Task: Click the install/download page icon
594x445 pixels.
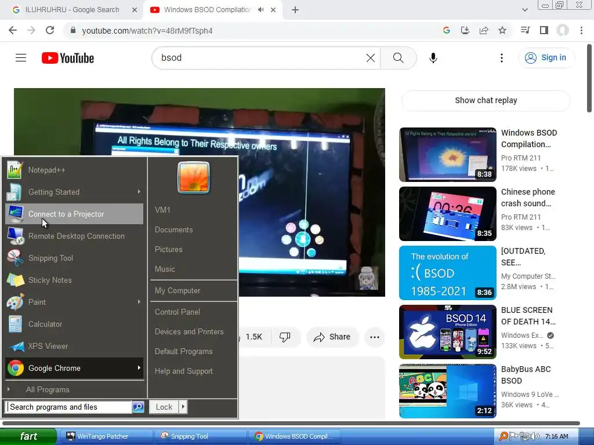Action: coord(465,31)
